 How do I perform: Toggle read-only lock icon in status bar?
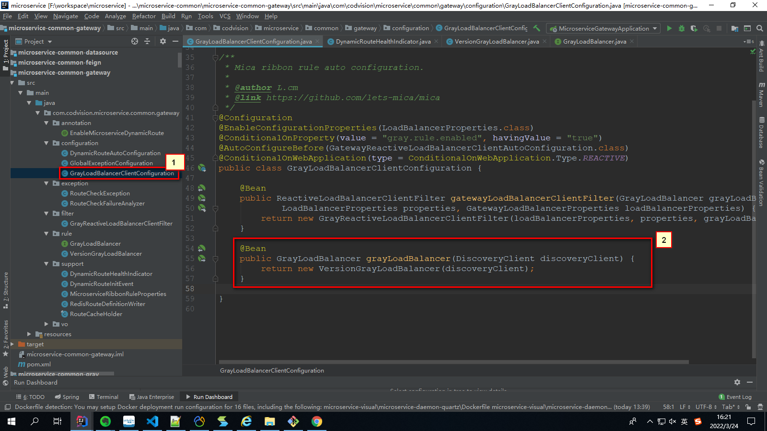[748, 407]
